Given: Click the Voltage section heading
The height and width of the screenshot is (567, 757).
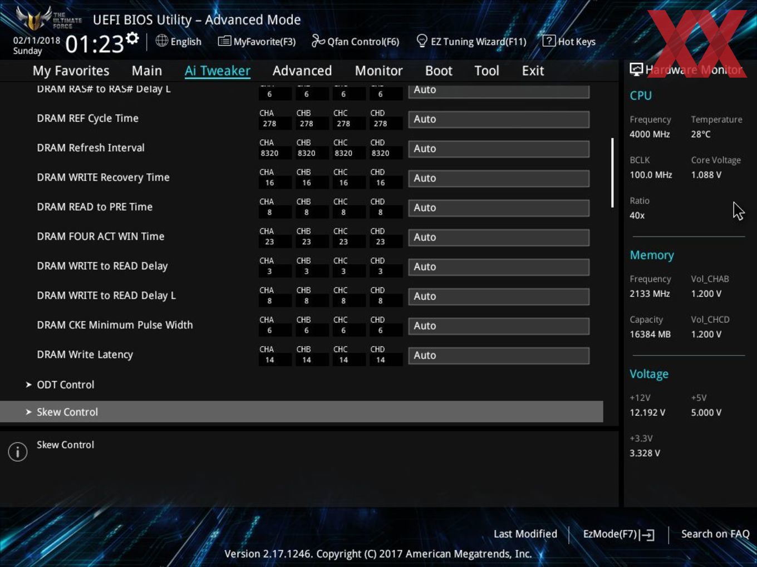Looking at the screenshot, I should (x=649, y=374).
